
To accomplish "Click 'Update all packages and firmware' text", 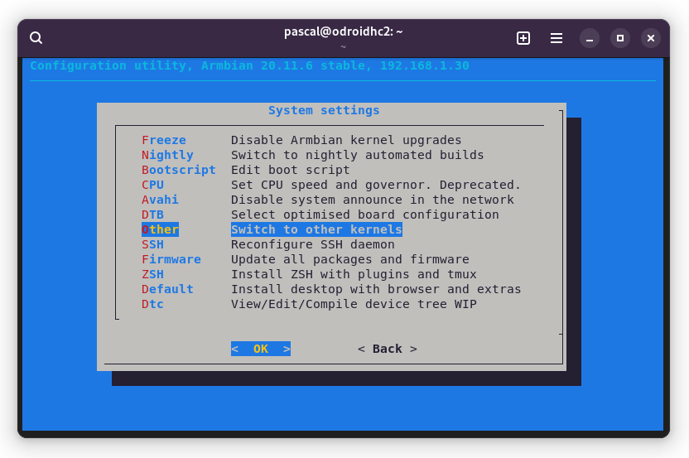I will [x=349, y=260].
